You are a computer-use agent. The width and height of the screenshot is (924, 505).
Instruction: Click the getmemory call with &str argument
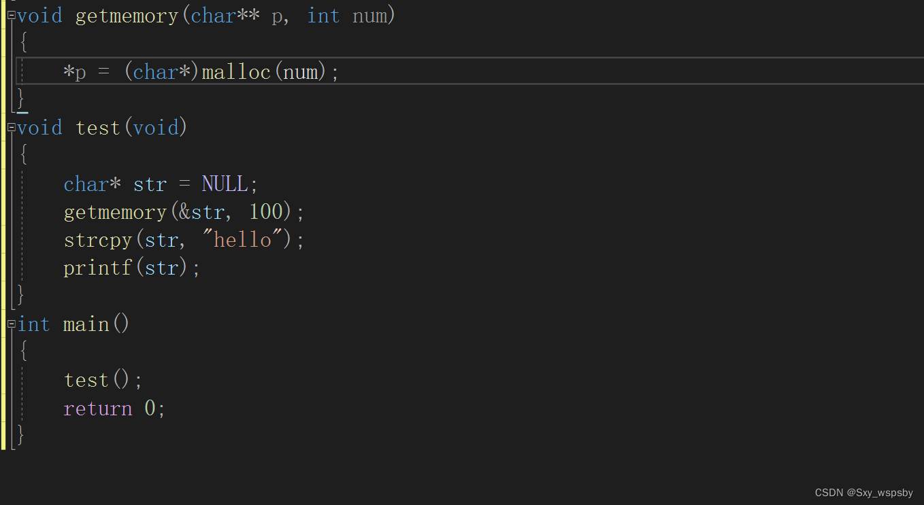[x=184, y=212]
